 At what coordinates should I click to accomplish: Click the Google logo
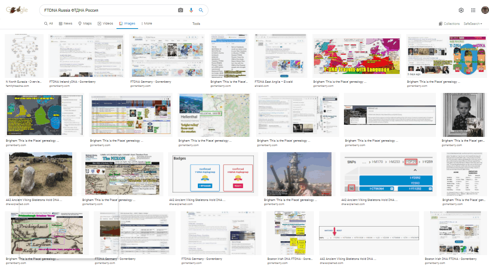point(17,10)
